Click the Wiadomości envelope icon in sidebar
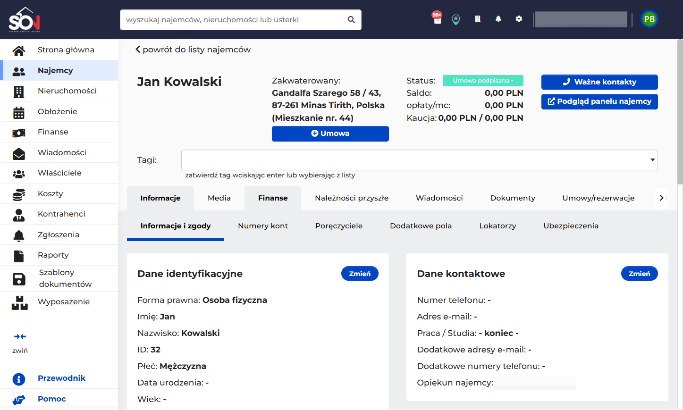The height and width of the screenshot is (410, 683). point(19,153)
